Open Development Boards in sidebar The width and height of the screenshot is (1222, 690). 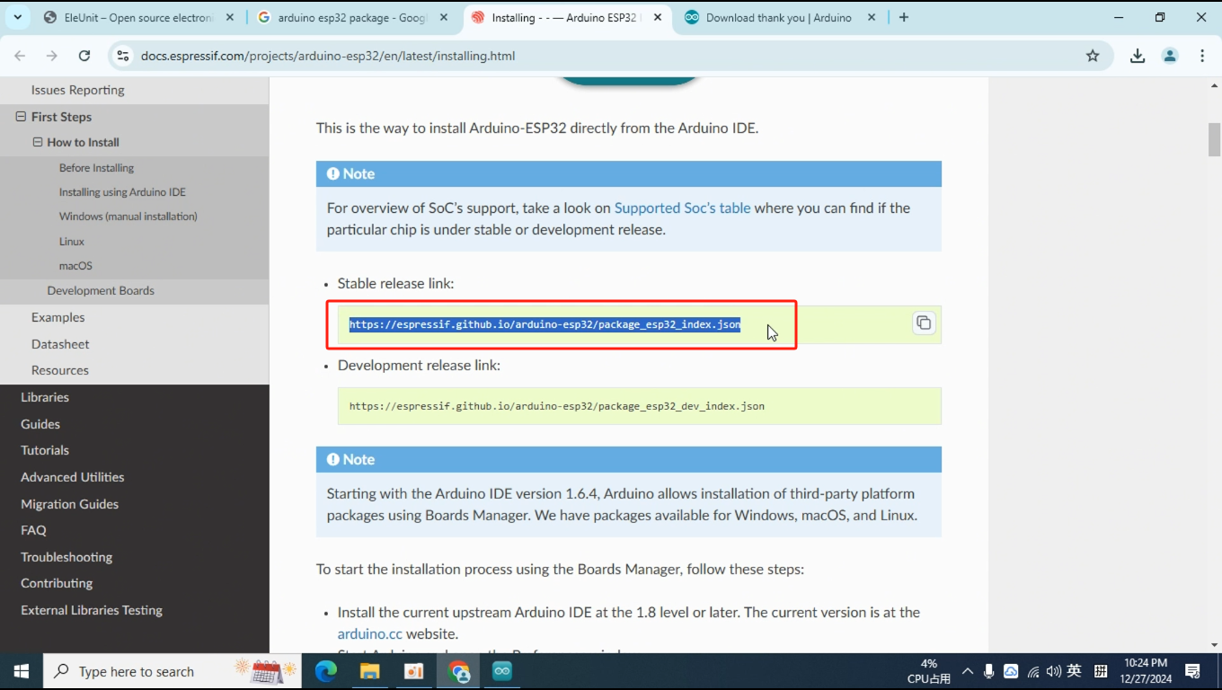[101, 291]
